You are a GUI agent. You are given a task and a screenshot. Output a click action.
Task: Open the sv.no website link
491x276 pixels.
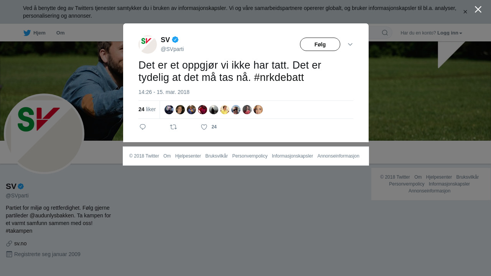tap(20, 243)
